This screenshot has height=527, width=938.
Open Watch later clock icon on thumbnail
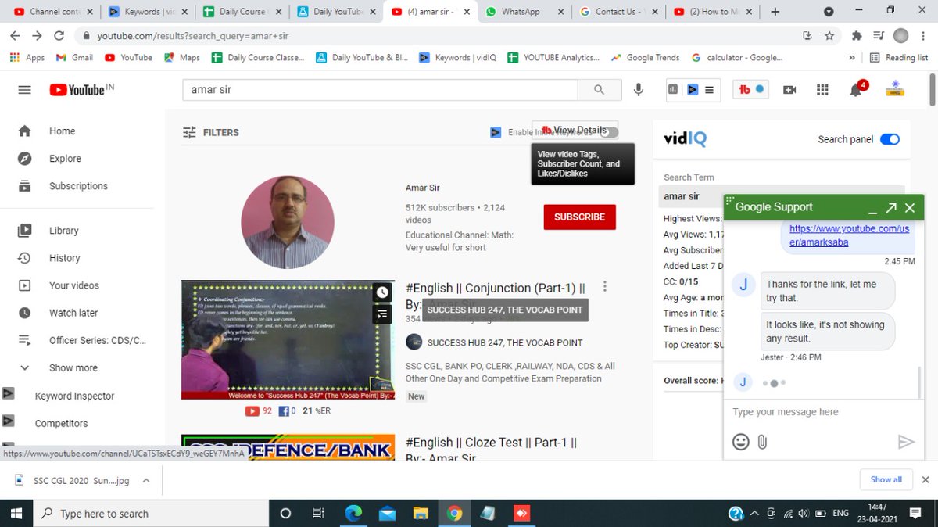[x=381, y=292]
